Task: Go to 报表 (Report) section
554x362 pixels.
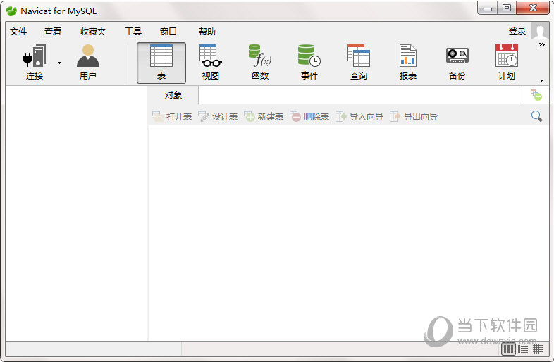Action: pos(407,62)
